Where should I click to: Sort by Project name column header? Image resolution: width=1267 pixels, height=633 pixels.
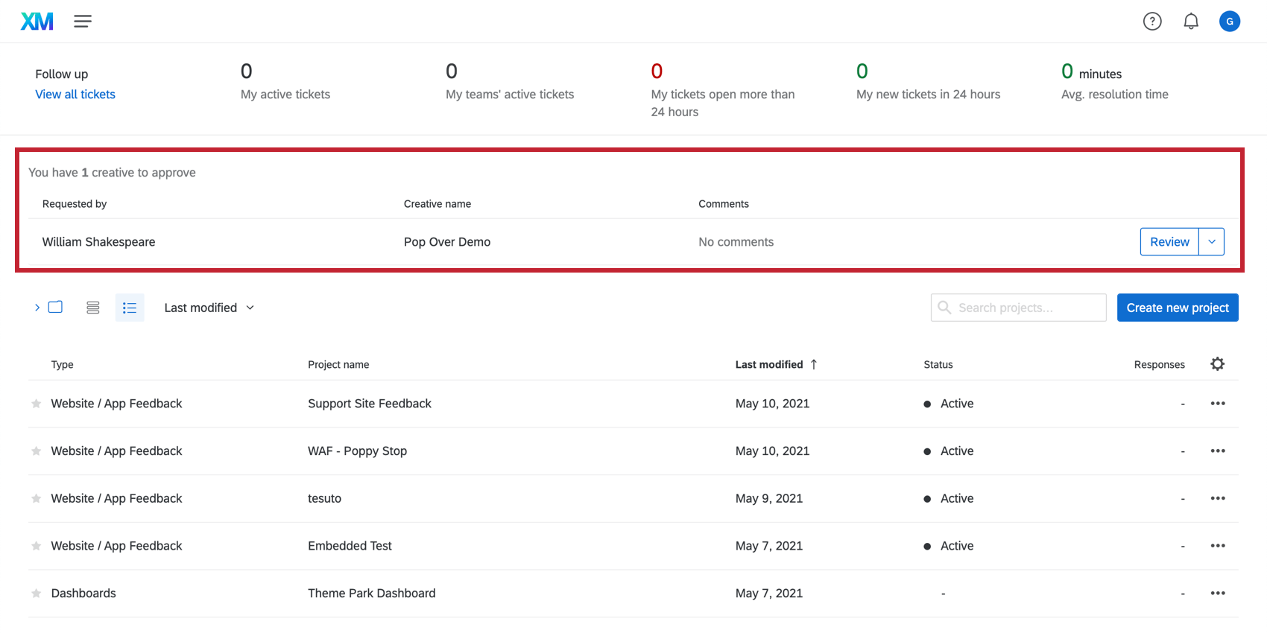click(x=338, y=365)
